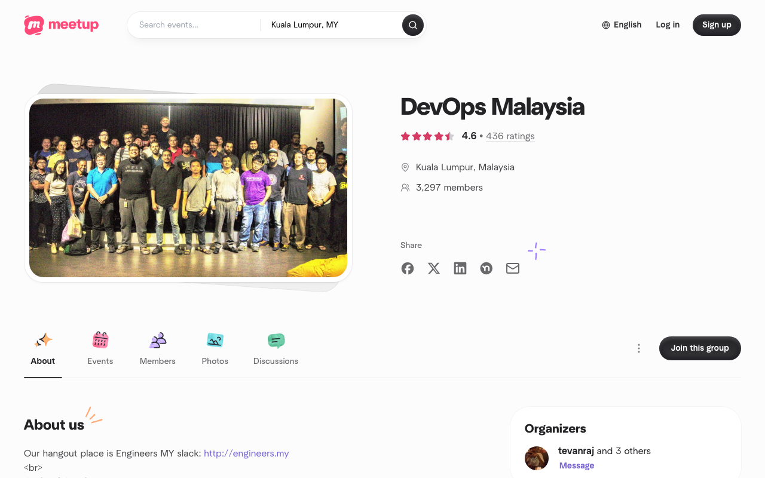Viewport: 765px width, 478px height.
Task: Click the LinkedIn share icon
Action: tap(460, 268)
